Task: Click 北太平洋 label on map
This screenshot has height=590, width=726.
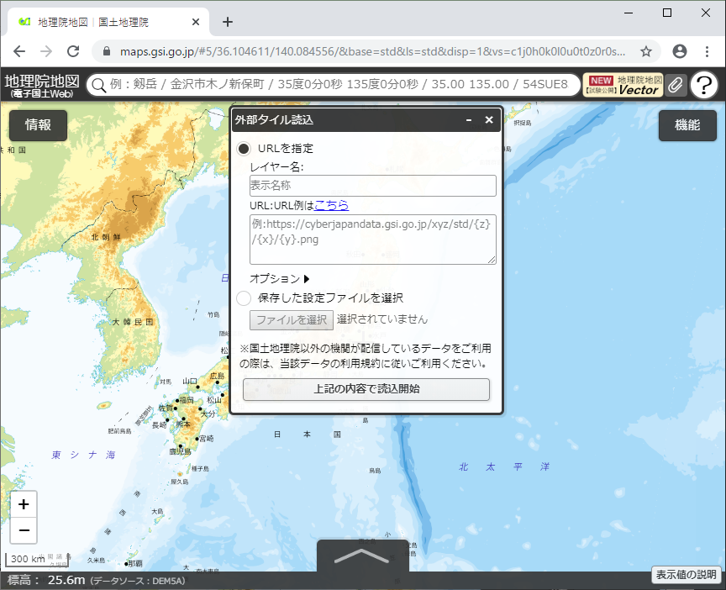Action: click(504, 466)
